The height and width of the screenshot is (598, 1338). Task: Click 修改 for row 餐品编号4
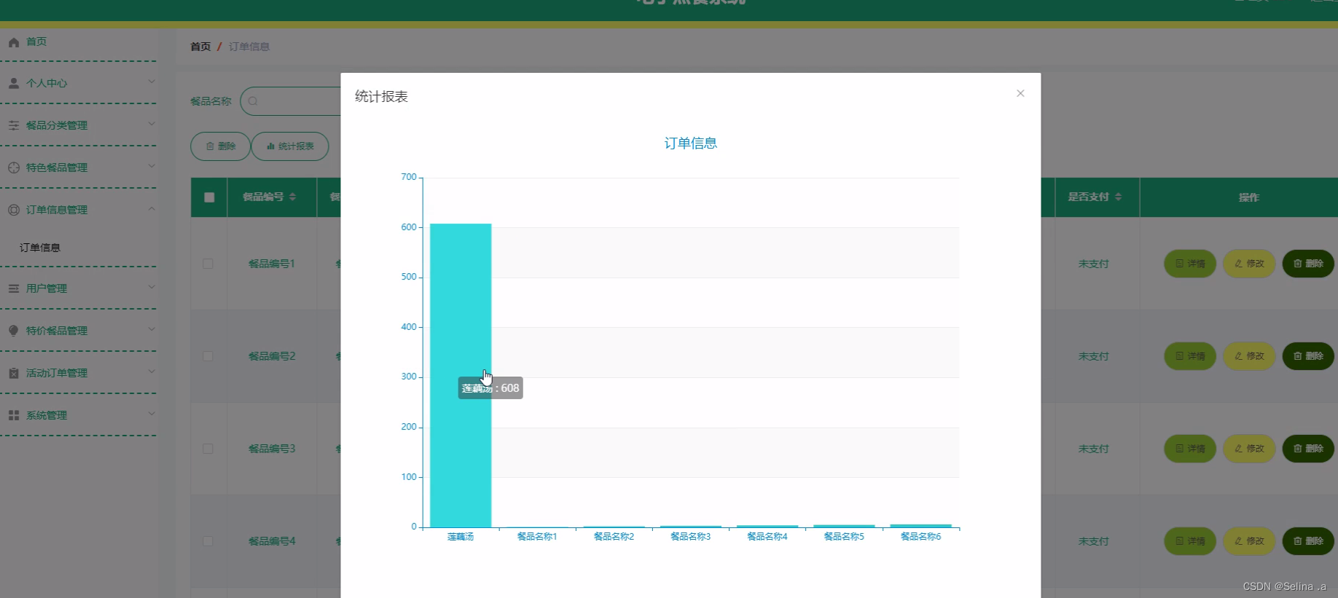pos(1249,541)
